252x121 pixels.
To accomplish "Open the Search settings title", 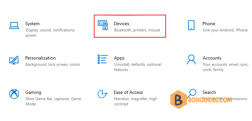I will pos(209,93).
